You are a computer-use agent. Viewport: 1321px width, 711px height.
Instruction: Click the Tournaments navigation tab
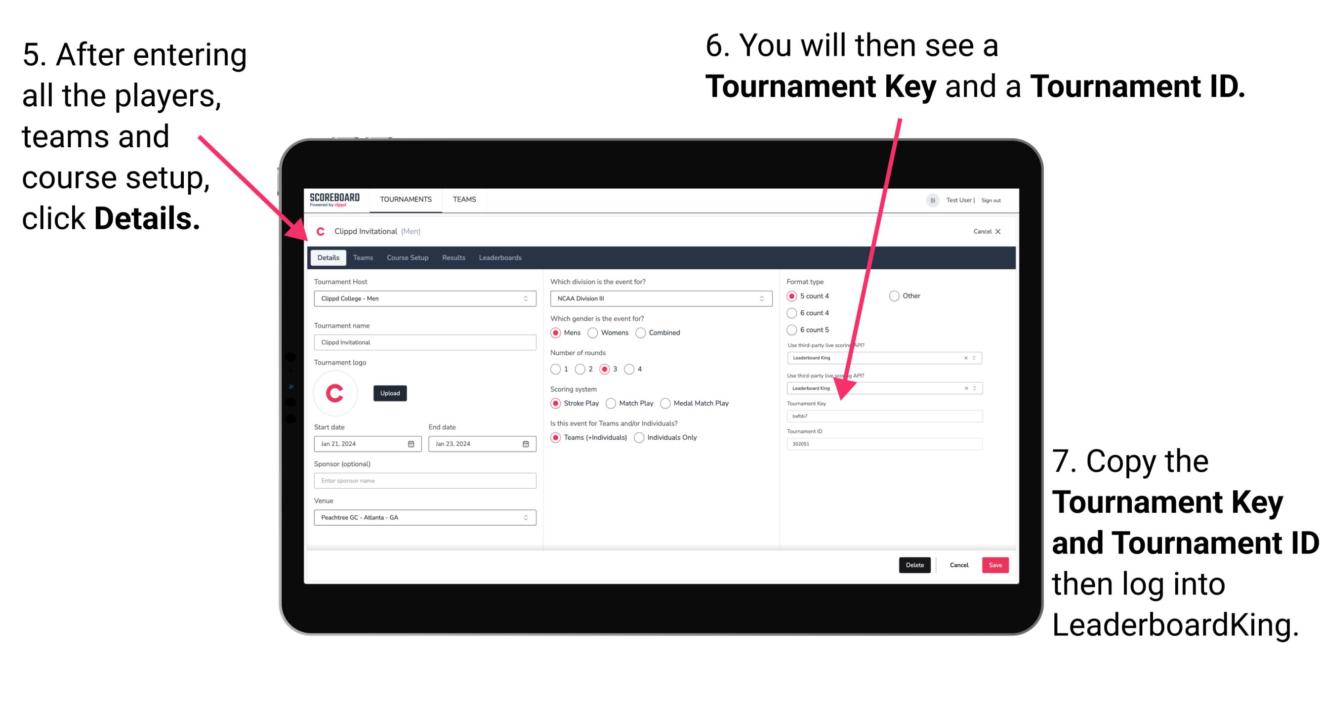click(x=405, y=199)
